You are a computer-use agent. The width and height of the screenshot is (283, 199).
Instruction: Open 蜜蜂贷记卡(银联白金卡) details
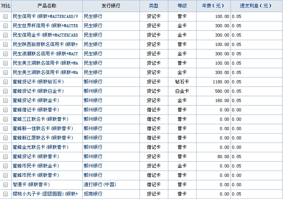click(x=38, y=91)
